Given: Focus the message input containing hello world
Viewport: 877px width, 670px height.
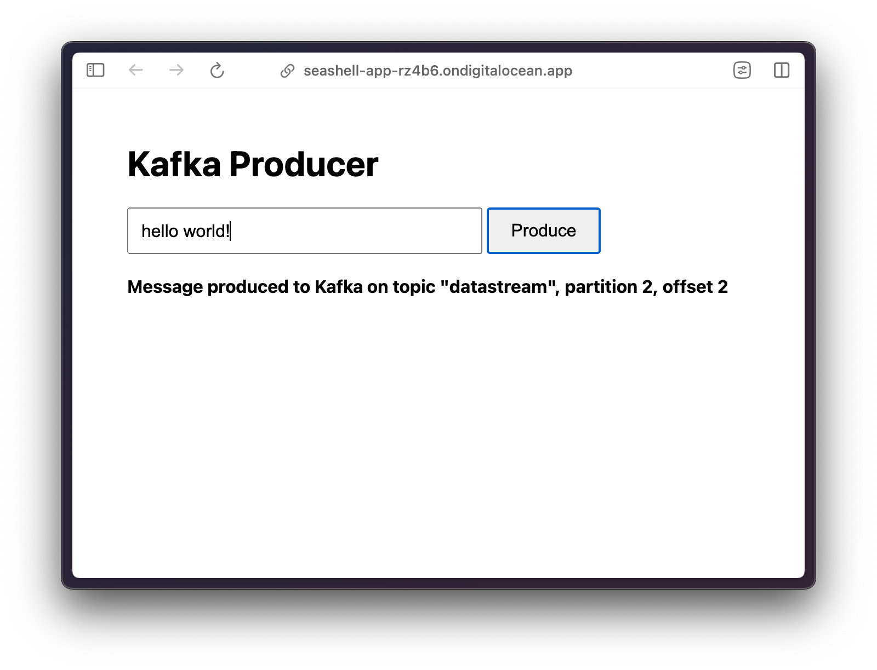Looking at the screenshot, I should [304, 230].
